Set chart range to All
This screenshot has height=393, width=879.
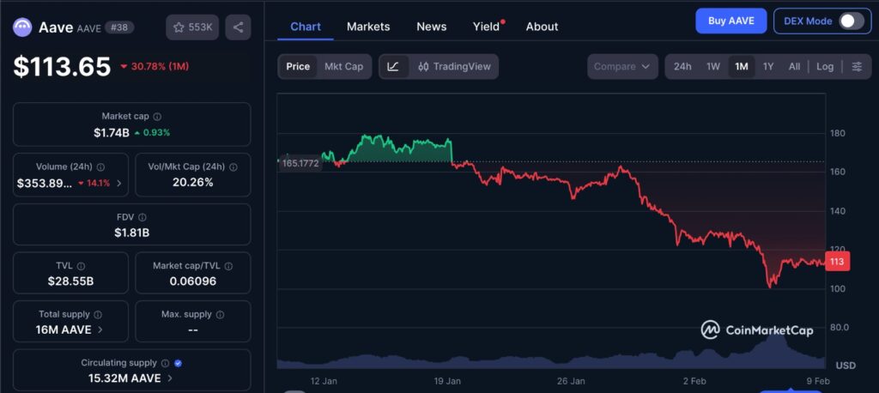click(x=794, y=67)
